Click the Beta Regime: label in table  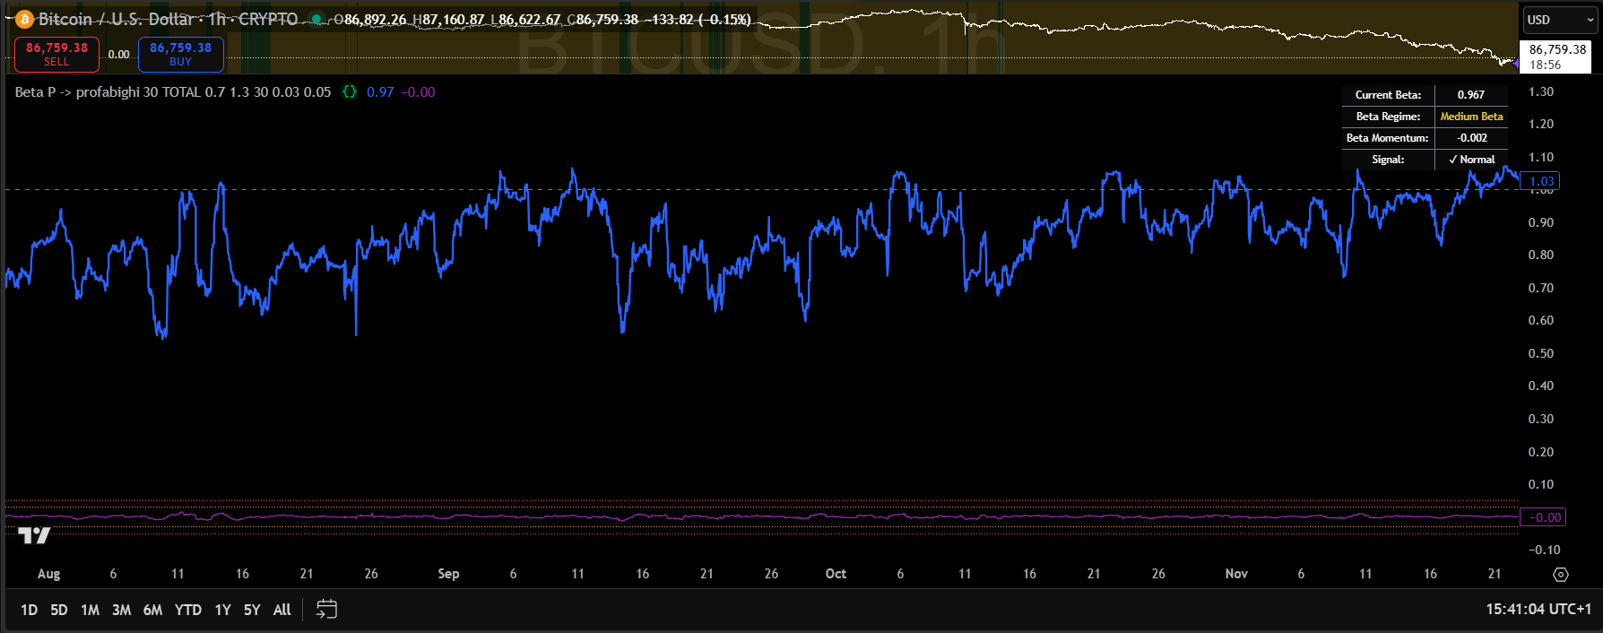point(1388,117)
